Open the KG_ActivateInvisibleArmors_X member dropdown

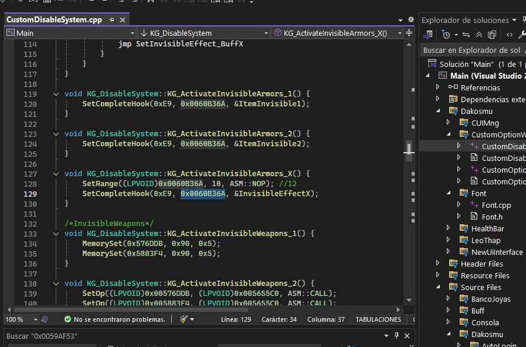(x=399, y=33)
